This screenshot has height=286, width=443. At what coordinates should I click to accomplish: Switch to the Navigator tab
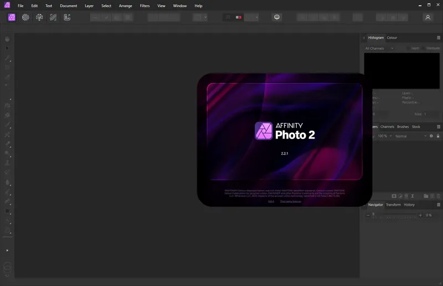(x=375, y=205)
